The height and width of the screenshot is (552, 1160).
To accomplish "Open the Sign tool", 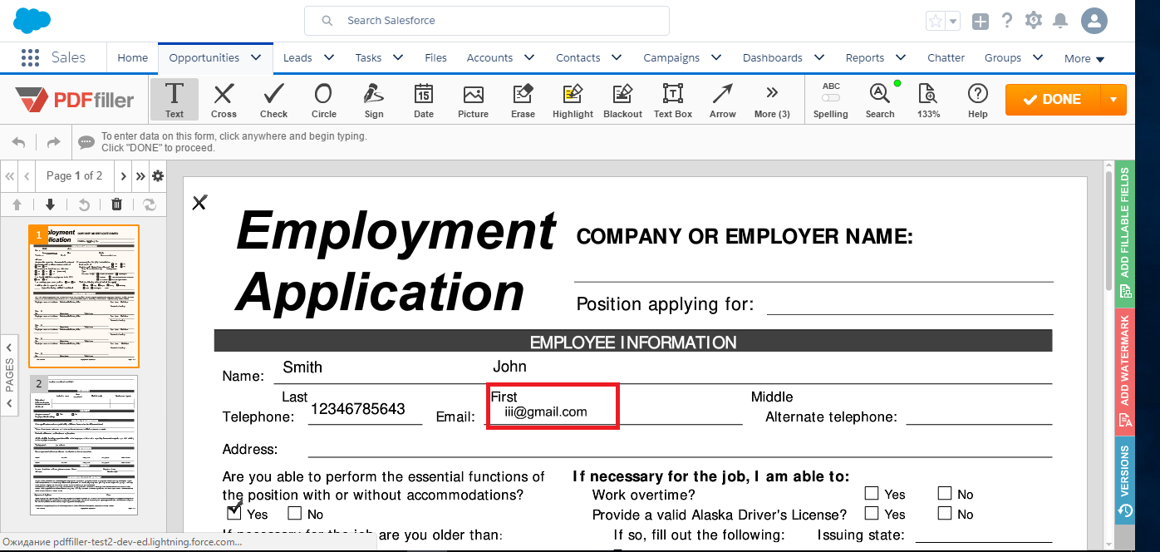I will pos(374,100).
